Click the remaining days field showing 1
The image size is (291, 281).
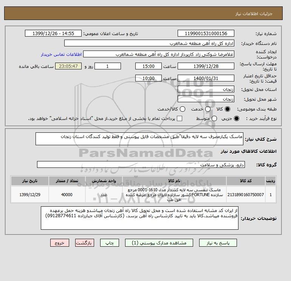(108, 66)
